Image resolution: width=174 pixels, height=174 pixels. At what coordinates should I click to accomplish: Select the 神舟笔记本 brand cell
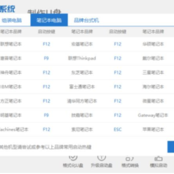(11, 72)
